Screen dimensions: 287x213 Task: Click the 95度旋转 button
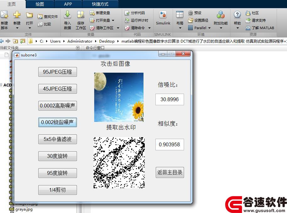57,173
